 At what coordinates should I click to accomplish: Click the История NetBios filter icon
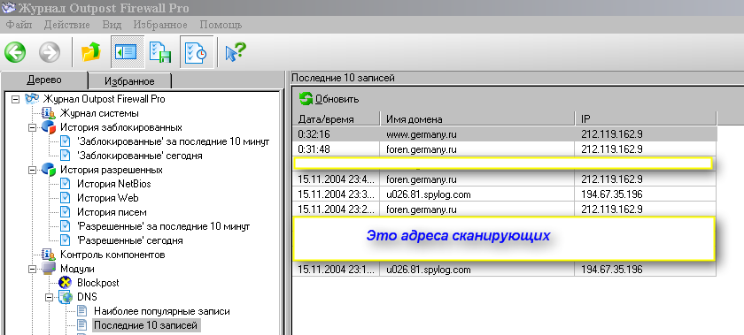coord(66,184)
